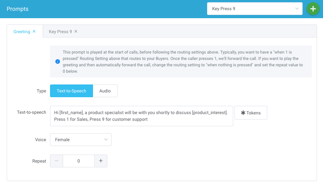Close the Greeting tab
The height and width of the screenshot is (189, 323).
34,32
